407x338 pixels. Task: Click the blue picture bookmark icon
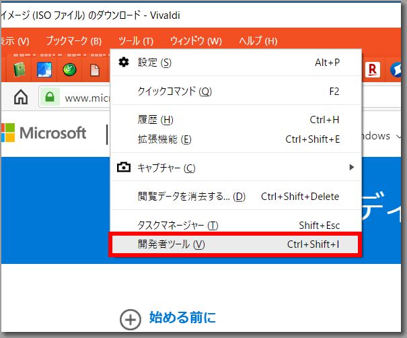pos(44,69)
